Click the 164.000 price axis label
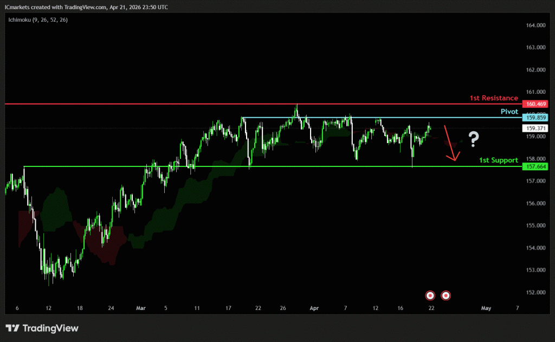 [534, 25]
